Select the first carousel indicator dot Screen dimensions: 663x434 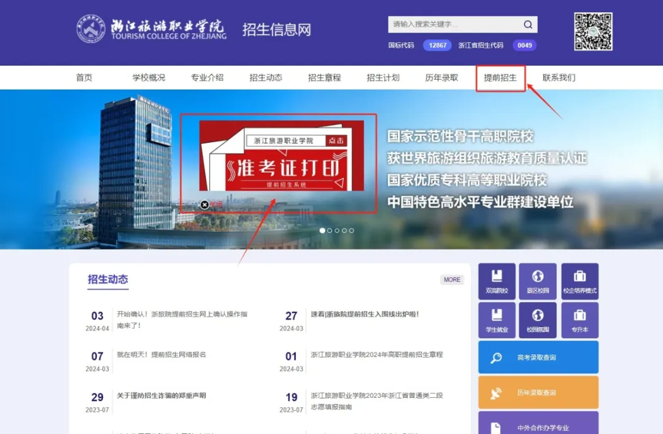click(322, 230)
